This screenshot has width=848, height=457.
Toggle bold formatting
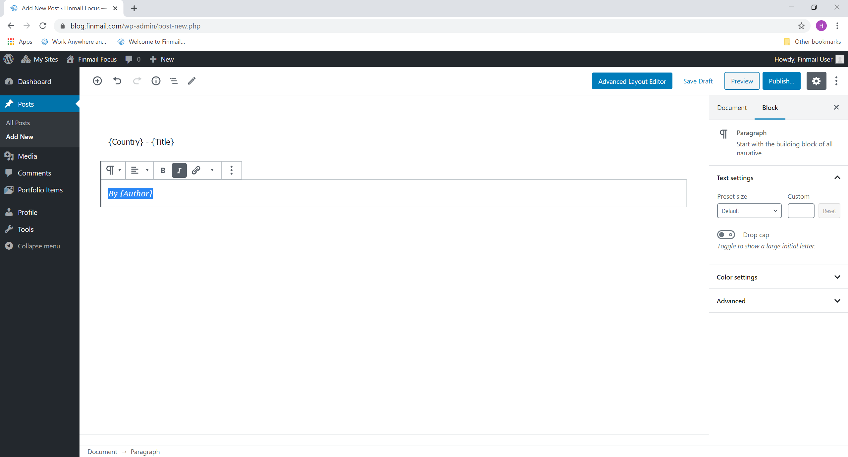[163, 170]
